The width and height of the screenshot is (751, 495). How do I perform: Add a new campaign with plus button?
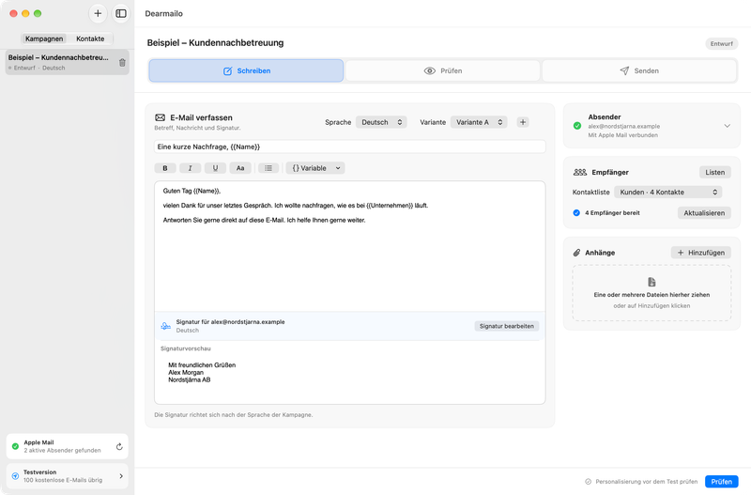pyautogui.click(x=98, y=13)
